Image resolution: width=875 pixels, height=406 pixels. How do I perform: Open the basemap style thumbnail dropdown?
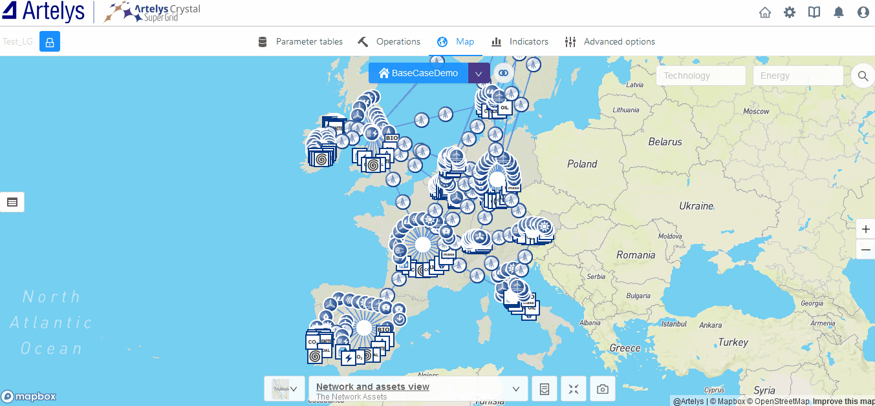click(285, 389)
